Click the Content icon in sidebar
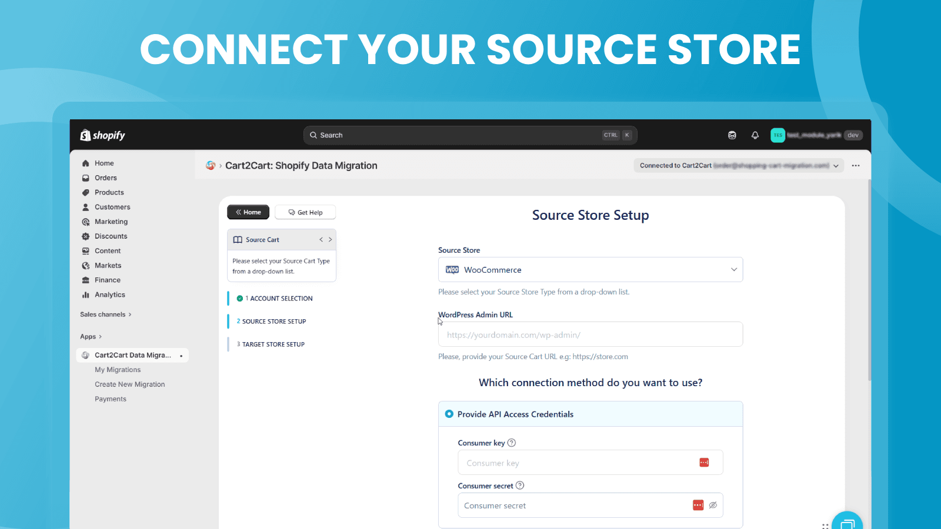Screen dimensions: 941x529 [x=86, y=251]
